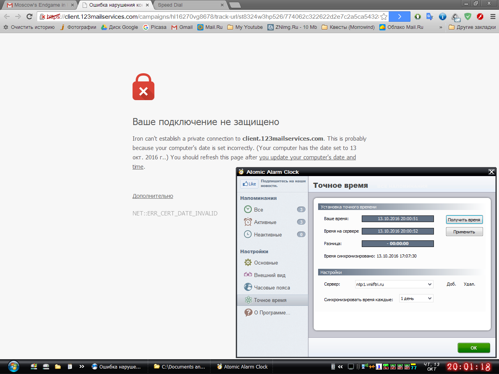Expand the sync interval dropdown showing 1 день
Screen dimensions: 499x374
coord(416,298)
